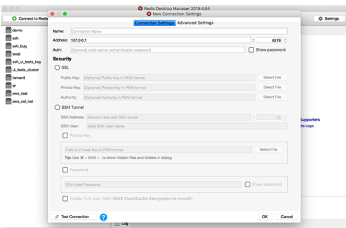
Task: Click the ui_tests_cluster database icon
Action: pos(8,70)
